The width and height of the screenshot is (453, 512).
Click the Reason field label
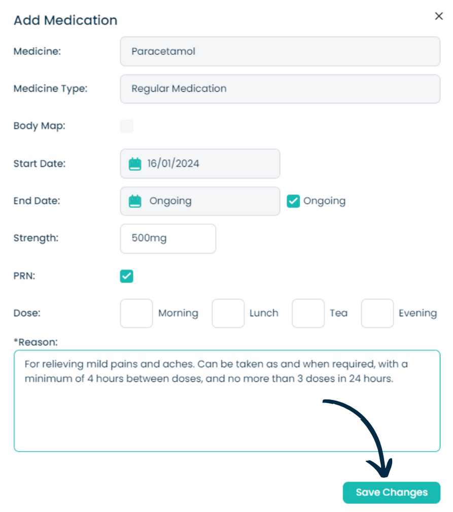point(36,342)
